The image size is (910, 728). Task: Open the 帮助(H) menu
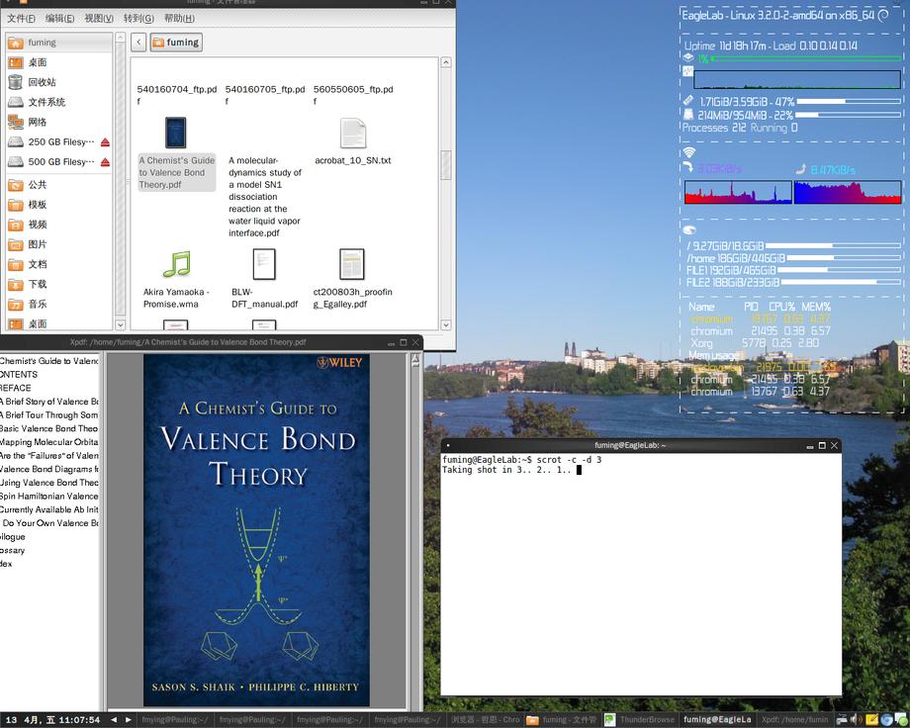[x=179, y=18]
